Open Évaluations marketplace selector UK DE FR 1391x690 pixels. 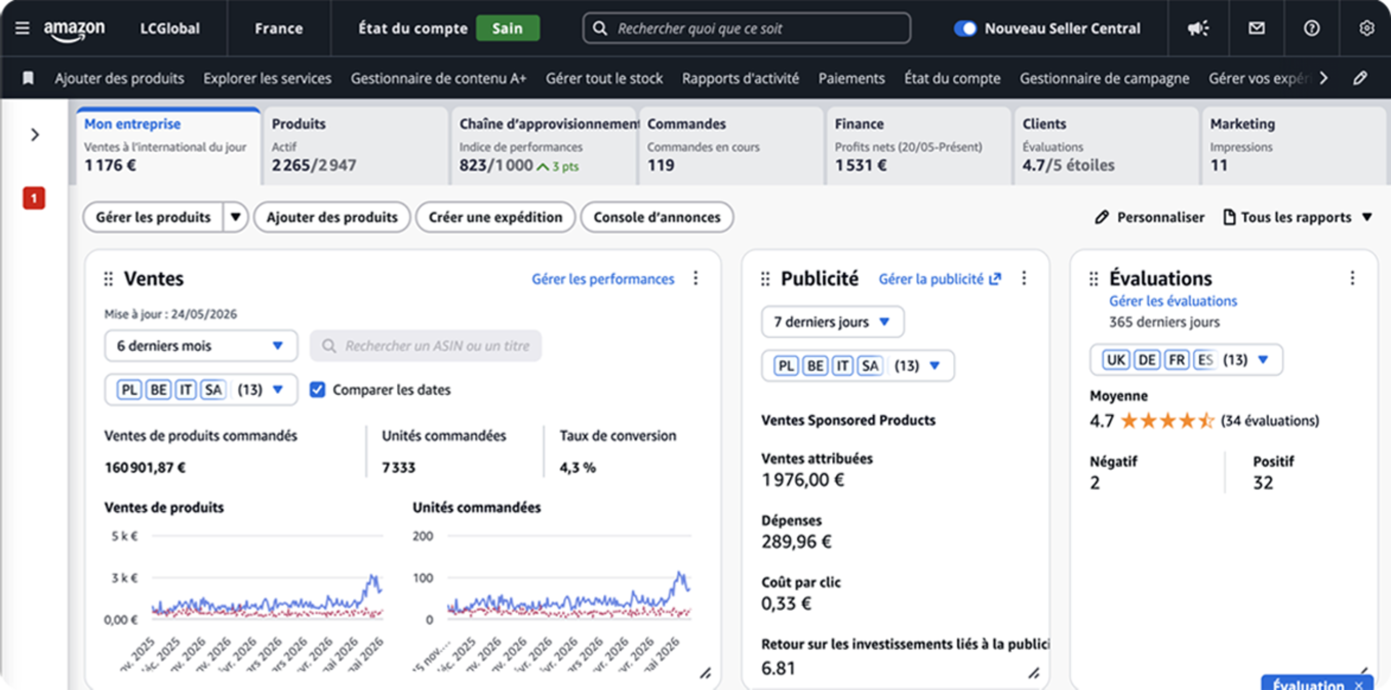point(1186,360)
